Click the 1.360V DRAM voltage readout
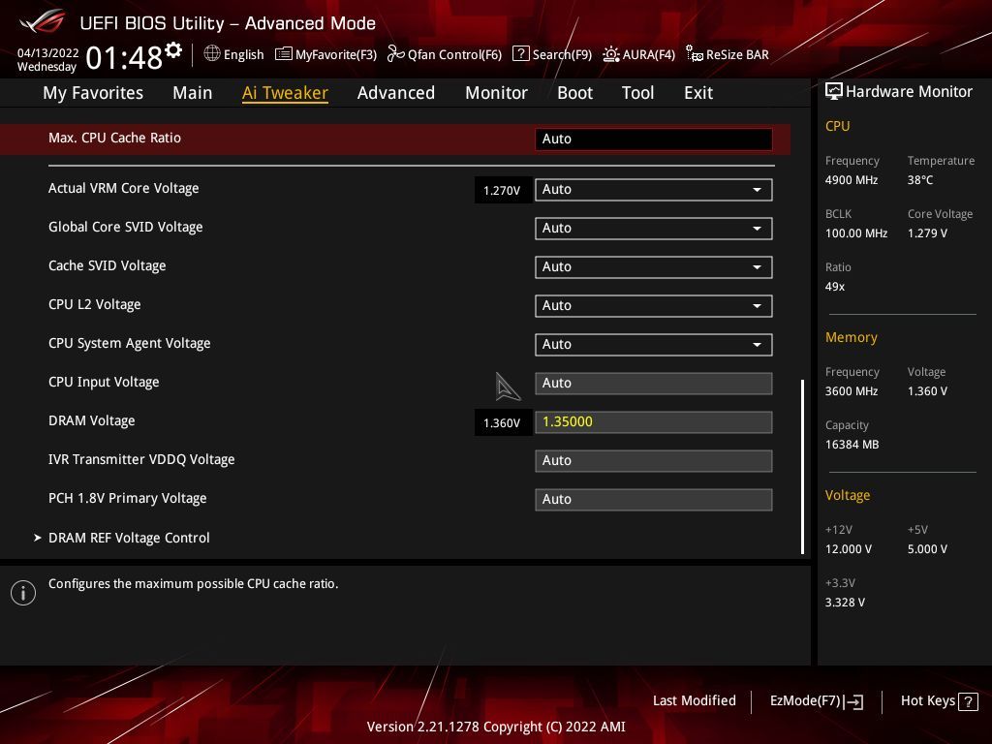992x744 pixels. coord(503,422)
